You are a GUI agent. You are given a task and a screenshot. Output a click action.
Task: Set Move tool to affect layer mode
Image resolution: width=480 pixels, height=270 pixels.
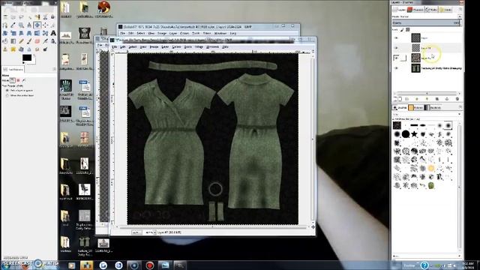tap(12, 80)
